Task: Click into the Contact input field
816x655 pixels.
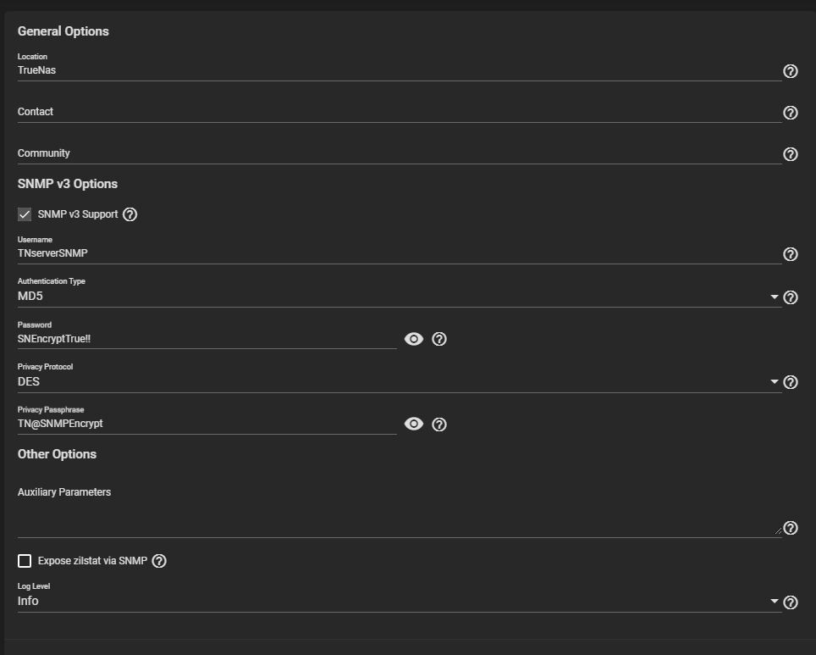Action: (x=398, y=112)
